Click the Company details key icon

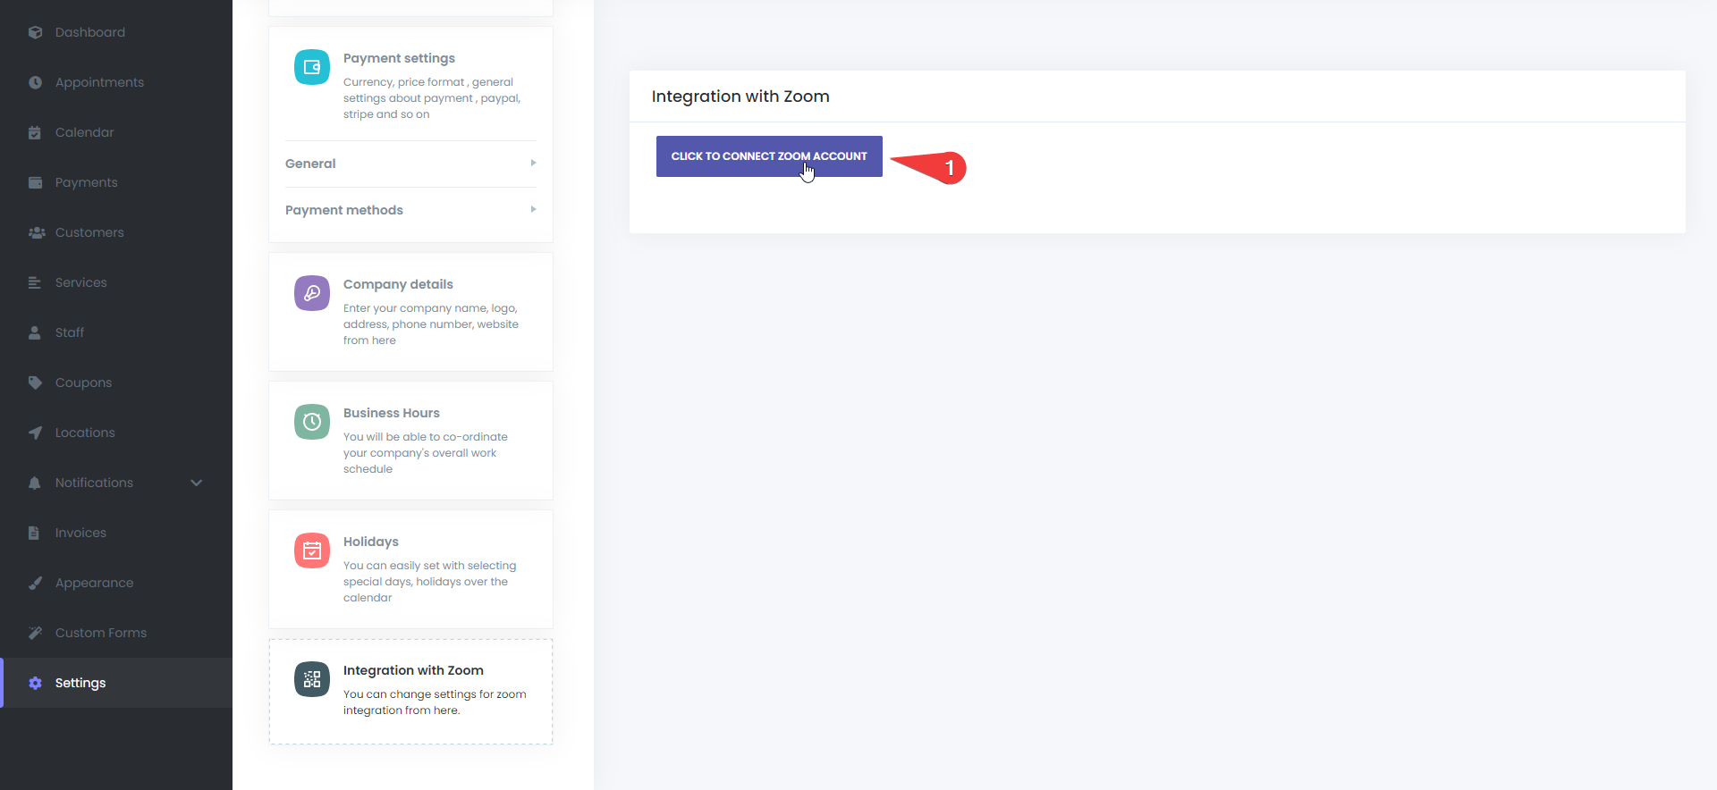312,293
